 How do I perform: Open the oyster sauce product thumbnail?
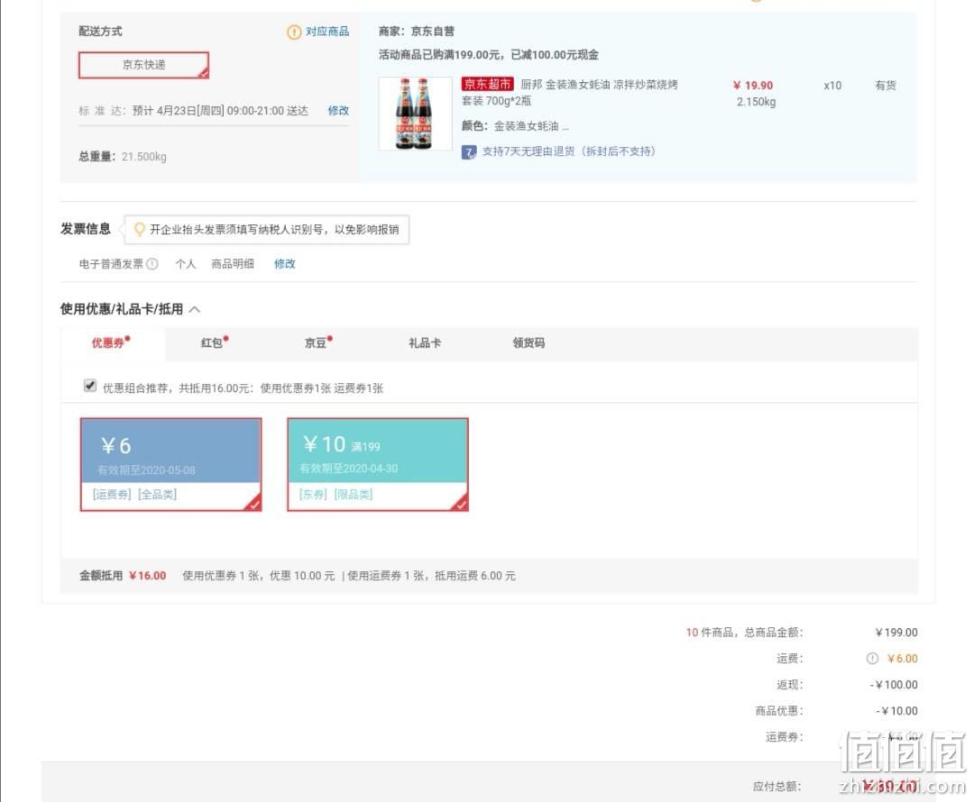(415, 114)
